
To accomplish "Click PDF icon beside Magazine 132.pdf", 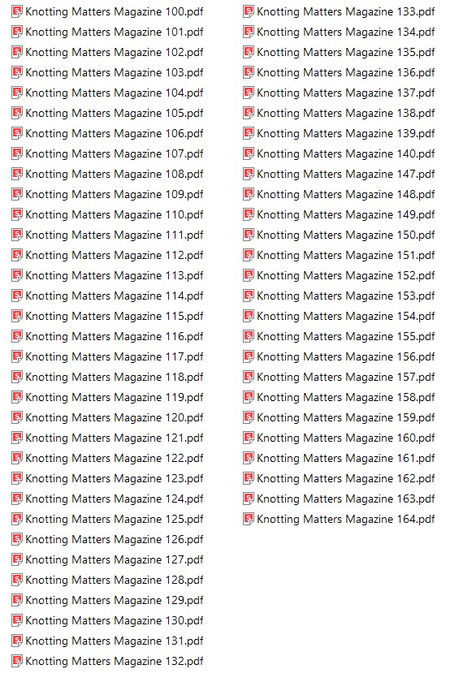I will click(x=16, y=661).
